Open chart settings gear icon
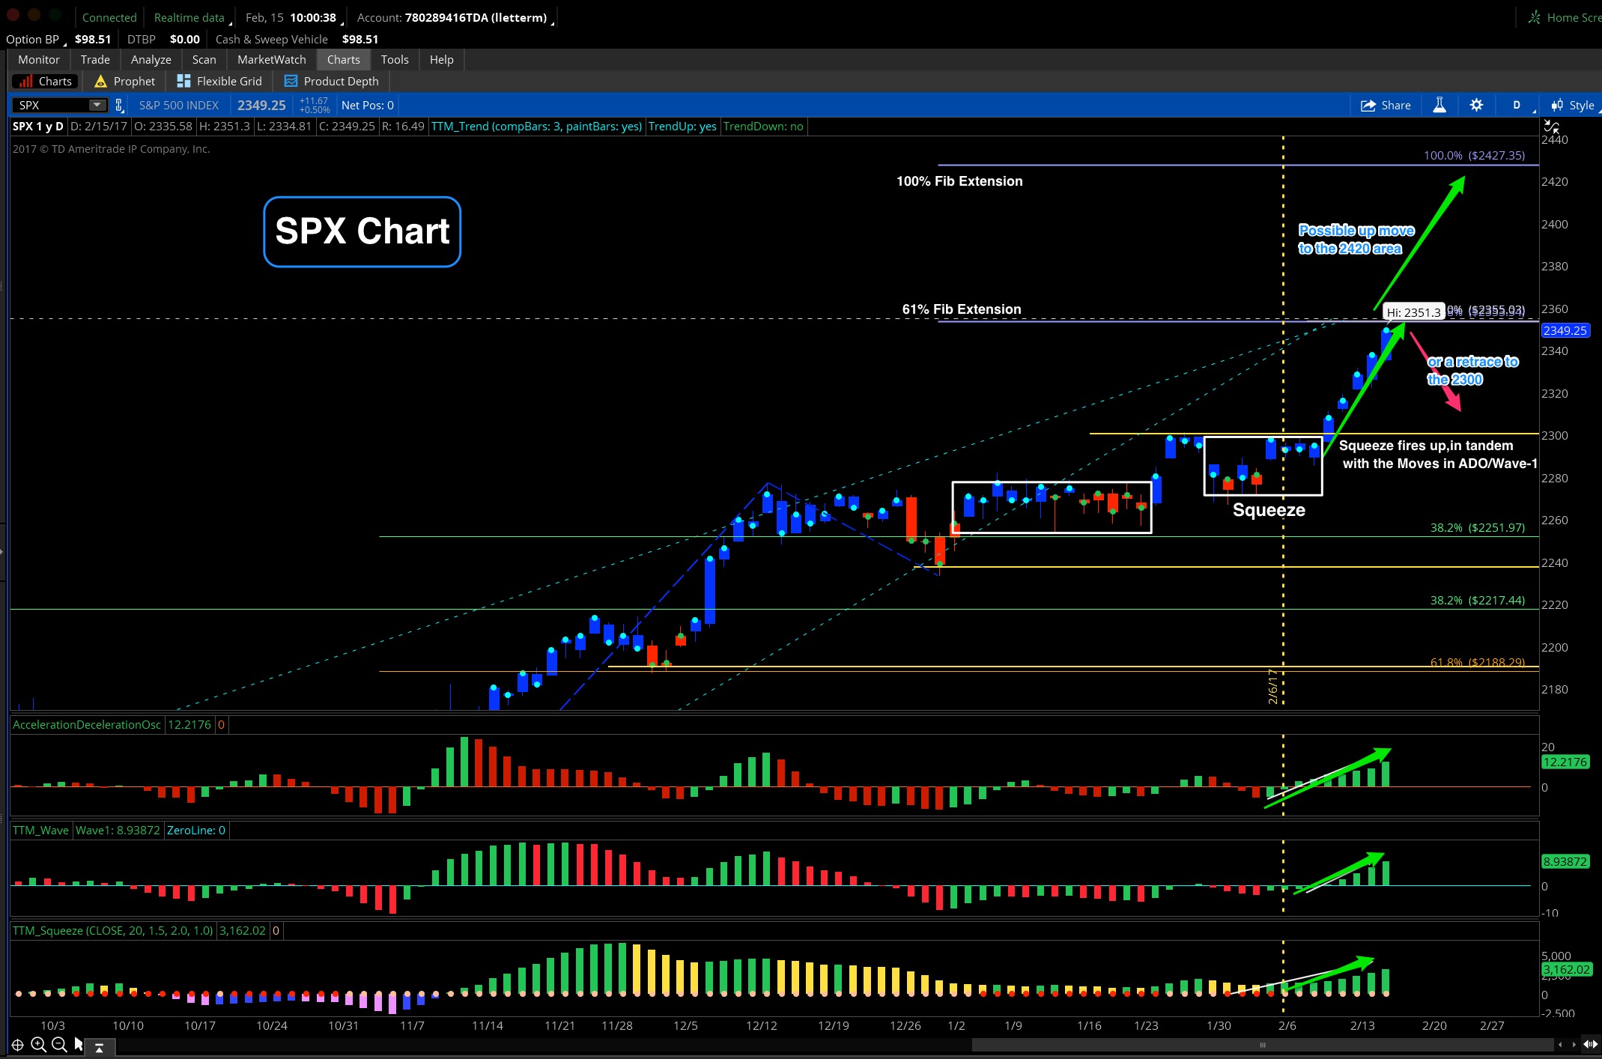The image size is (1602, 1059). (1476, 105)
